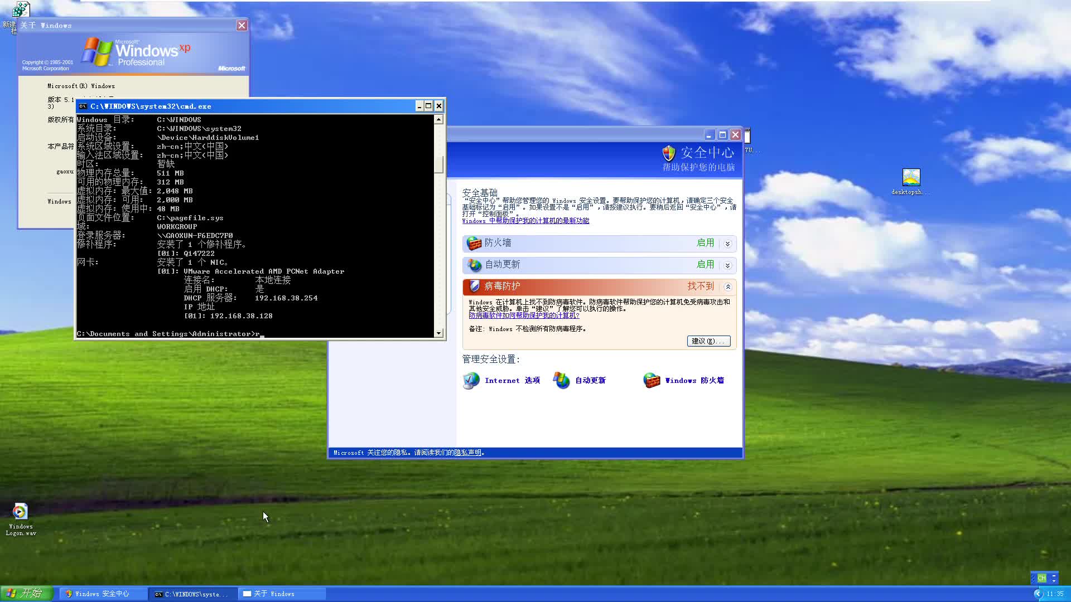The image size is (1071, 602).
Task: Click cmd window scroll down arrow
Action: (439, 333)
